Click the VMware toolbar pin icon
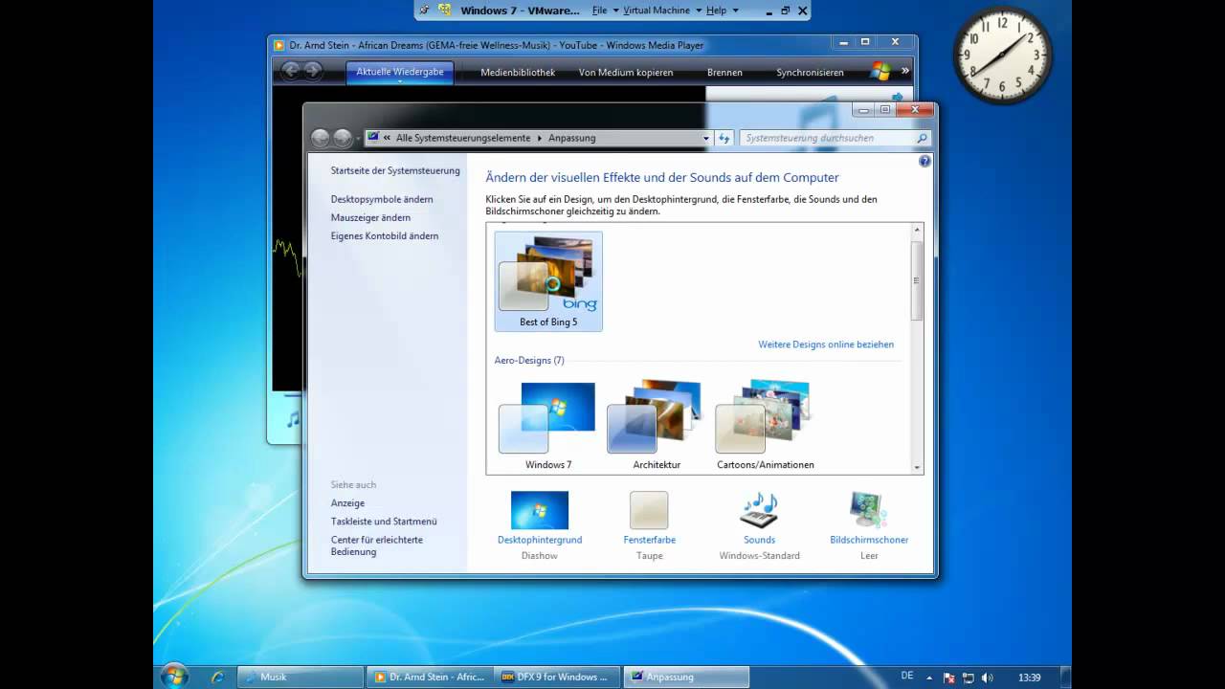The height and width of the screenshot is (689, 1225). point(425,11)
